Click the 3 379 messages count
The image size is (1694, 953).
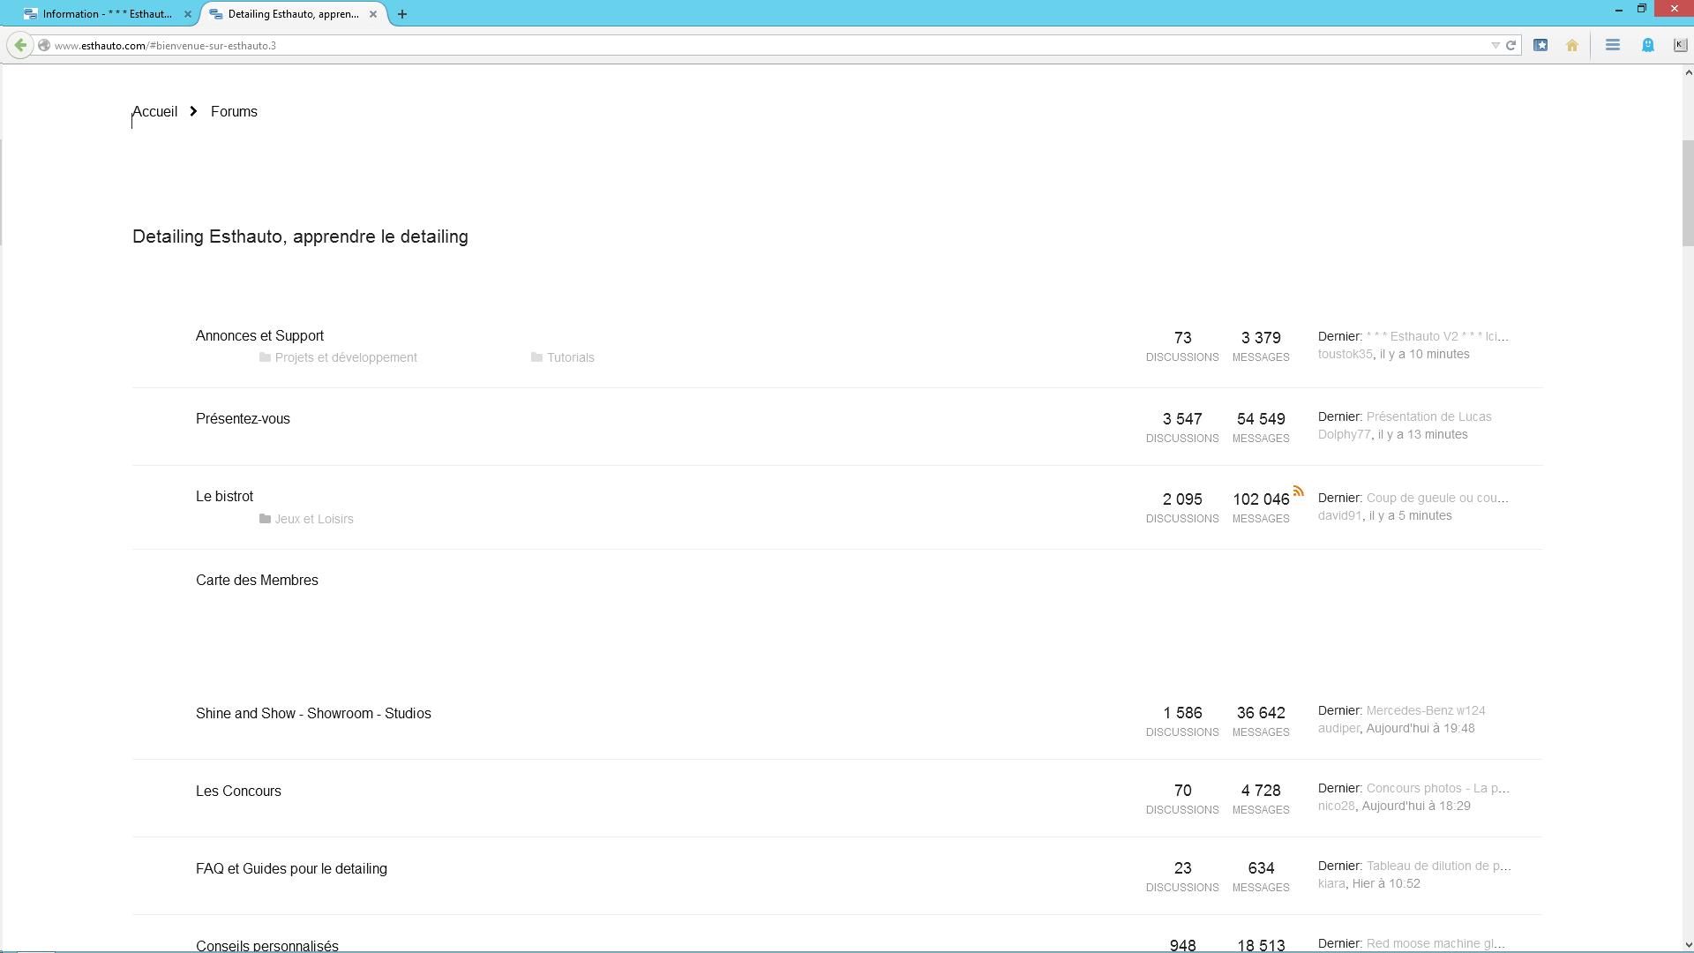pos(1261,338)
